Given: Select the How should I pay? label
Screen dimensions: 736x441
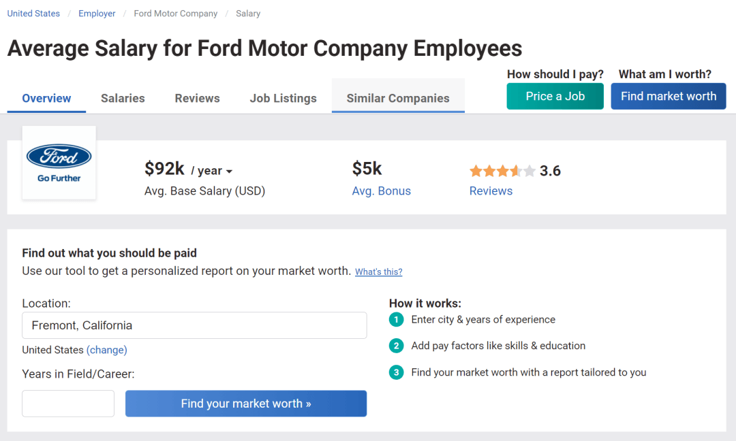Looking at the screenshot, I should pos(555,74).
